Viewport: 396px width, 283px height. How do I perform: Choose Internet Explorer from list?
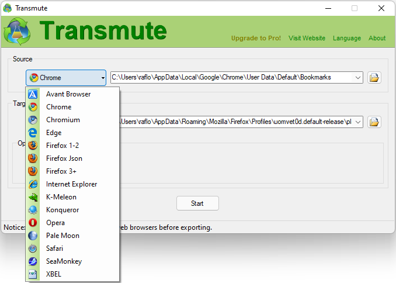click(x=73, y=184)
